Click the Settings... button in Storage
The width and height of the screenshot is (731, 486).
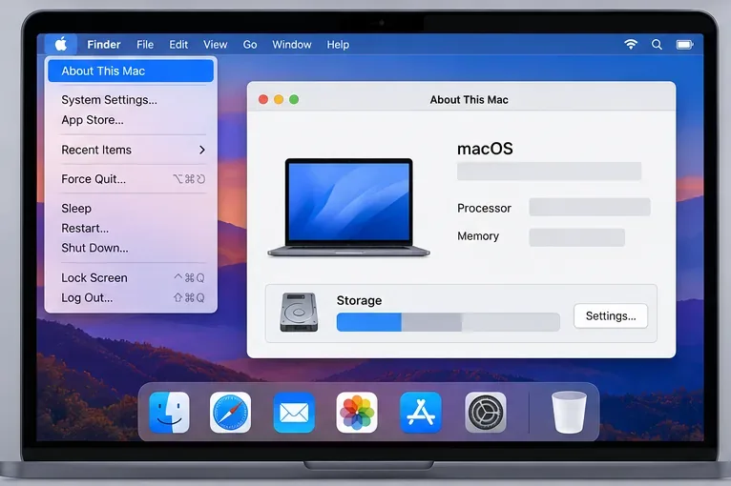click(x=611, y=316)
